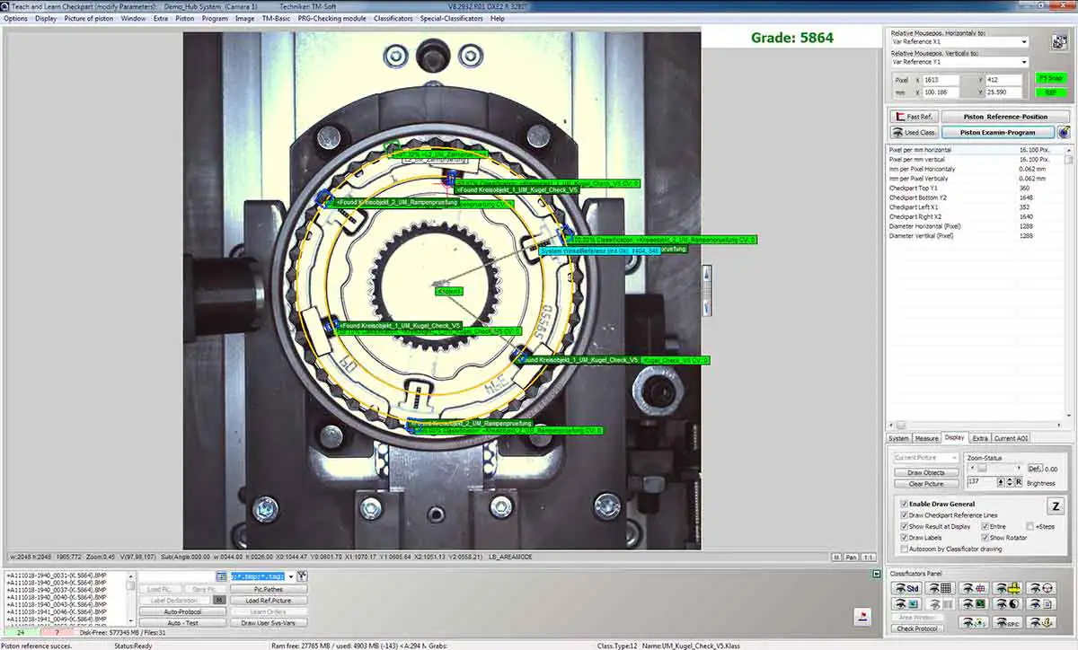Open the green-image classificator eye icon

point(974,604)
